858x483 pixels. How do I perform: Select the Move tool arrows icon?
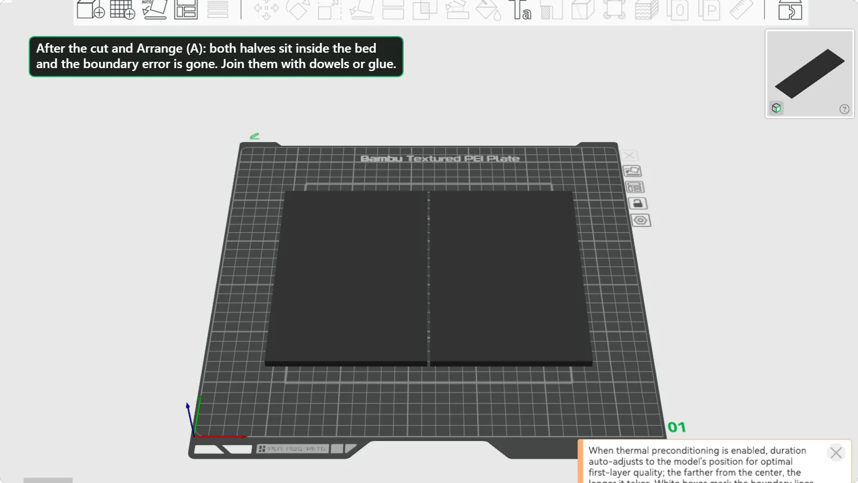[267, 10]
